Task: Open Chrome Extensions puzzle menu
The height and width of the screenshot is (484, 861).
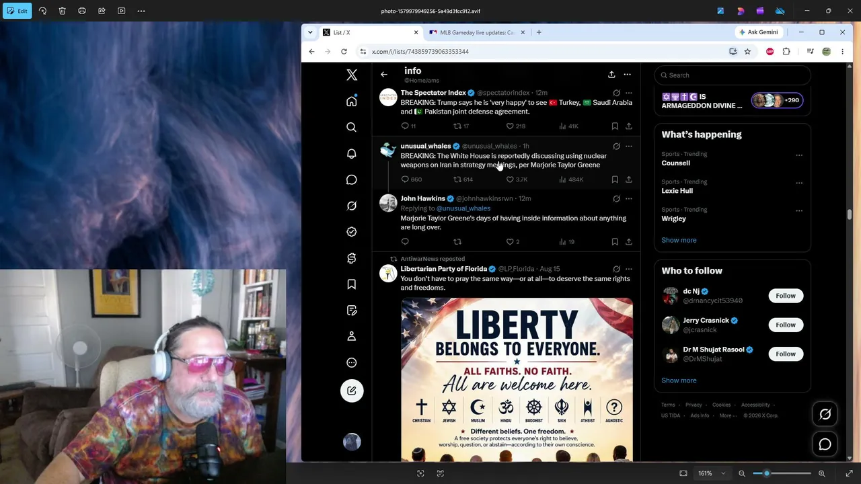Action: pyautogui.click(x=786, y=51)
